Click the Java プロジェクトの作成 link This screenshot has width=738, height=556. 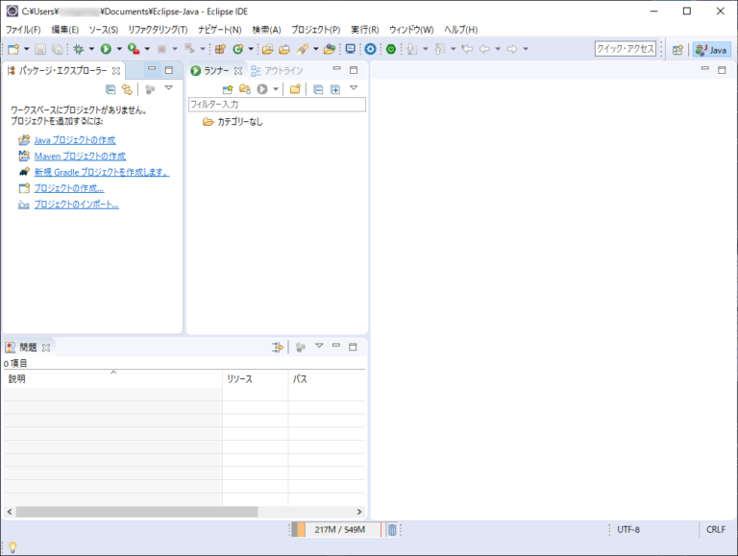(x=74, y=140)
